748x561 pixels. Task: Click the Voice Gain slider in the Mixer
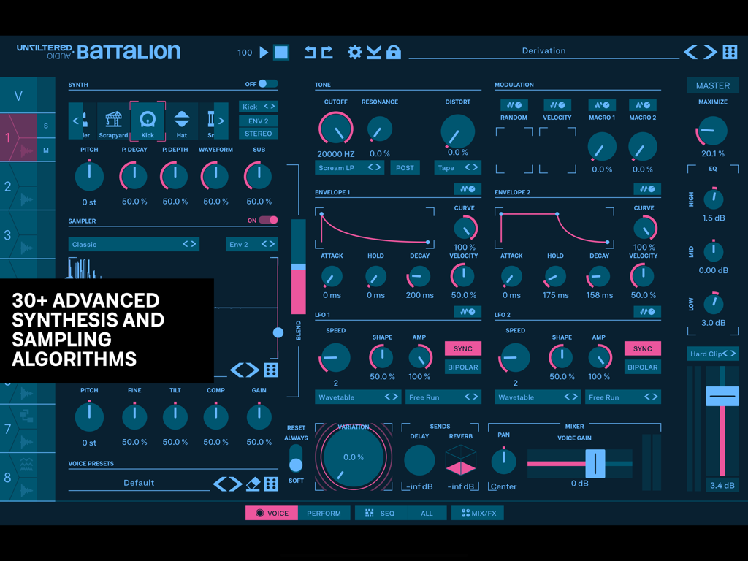click(595, 462)
